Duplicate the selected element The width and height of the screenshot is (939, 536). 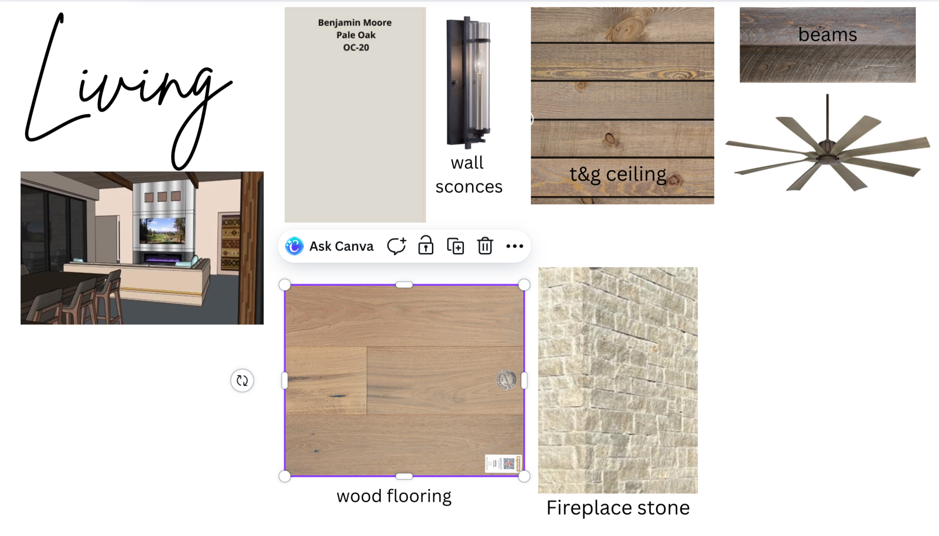tap(455, 246)
